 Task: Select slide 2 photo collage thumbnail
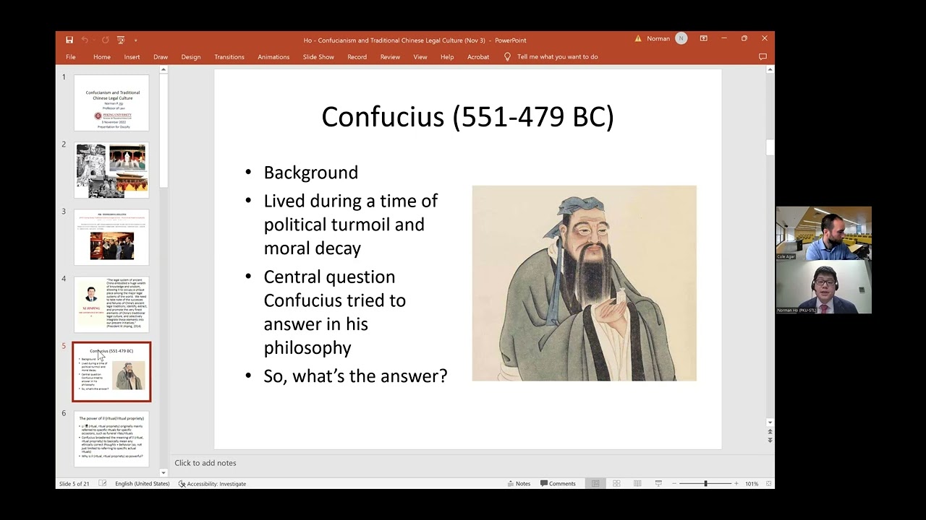tap(111, 170)
